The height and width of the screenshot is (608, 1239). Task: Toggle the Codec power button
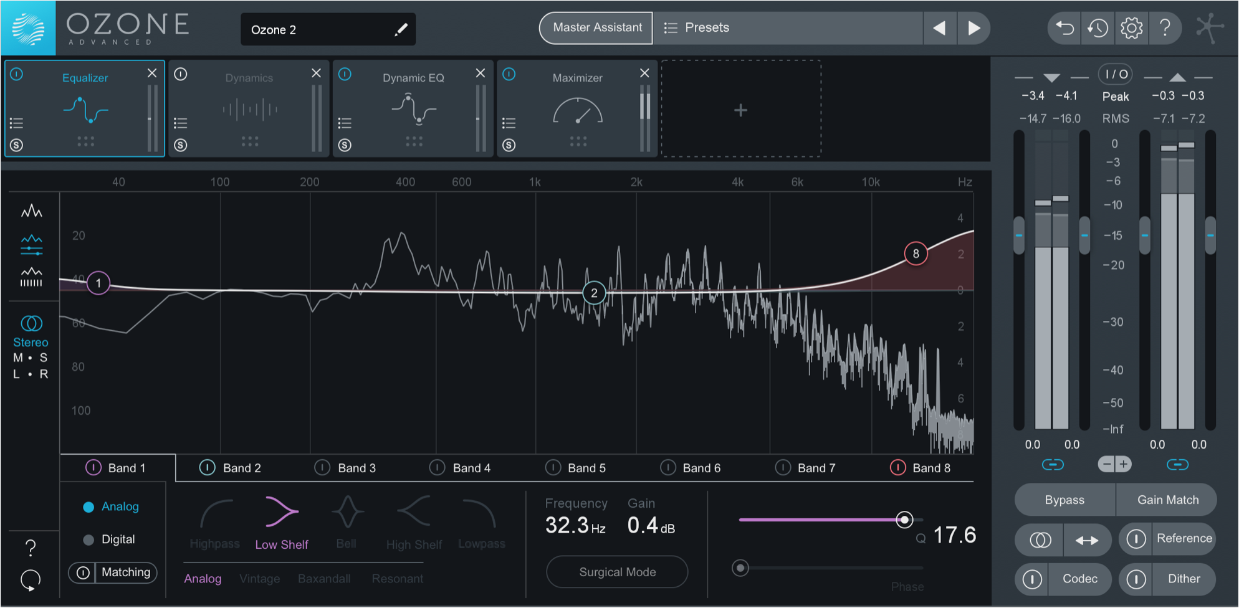(x=1032, y=579)
